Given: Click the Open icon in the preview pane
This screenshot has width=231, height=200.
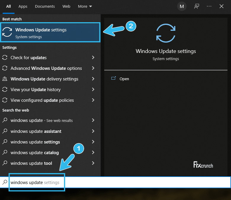Looking at the screenshot, I should [113, 78].
